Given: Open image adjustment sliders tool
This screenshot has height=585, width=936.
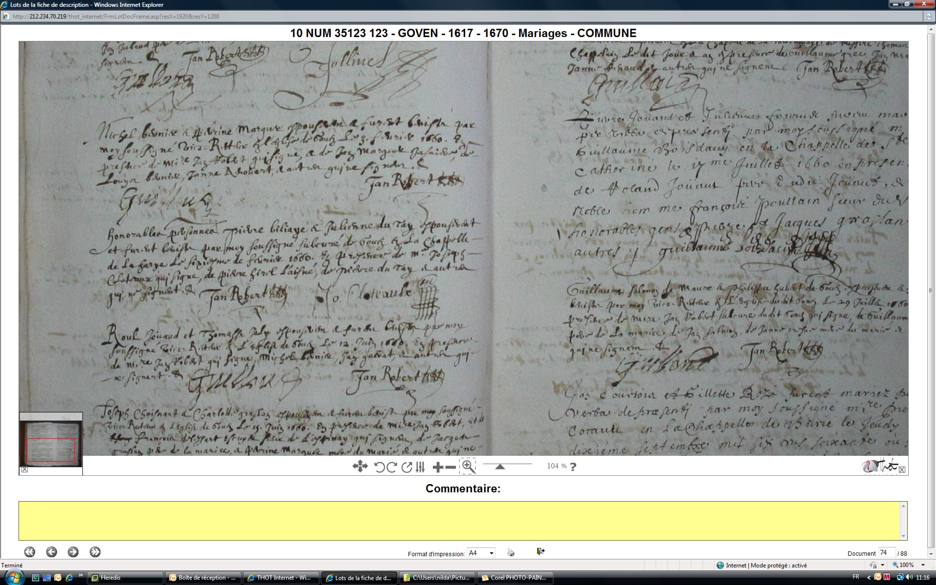Looking at the screenshot, I should coord(420,467).
